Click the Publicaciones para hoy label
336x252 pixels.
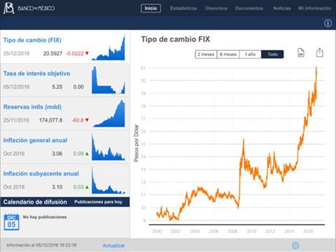coord(98,202)
